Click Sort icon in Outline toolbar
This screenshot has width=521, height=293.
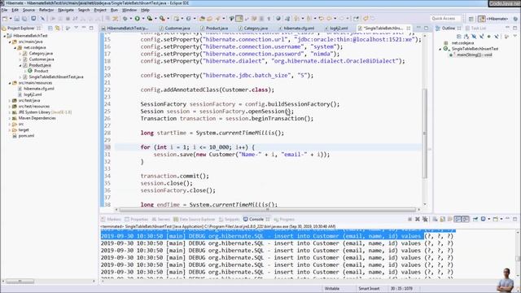pos(466,36)
